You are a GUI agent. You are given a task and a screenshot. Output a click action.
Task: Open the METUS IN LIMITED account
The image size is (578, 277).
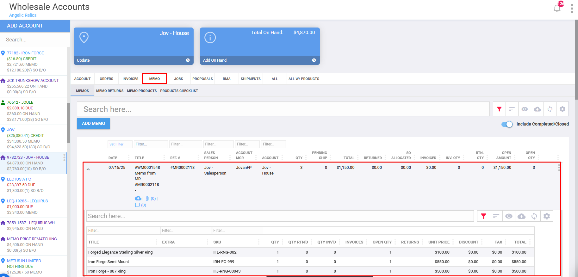tap(24, 261)
